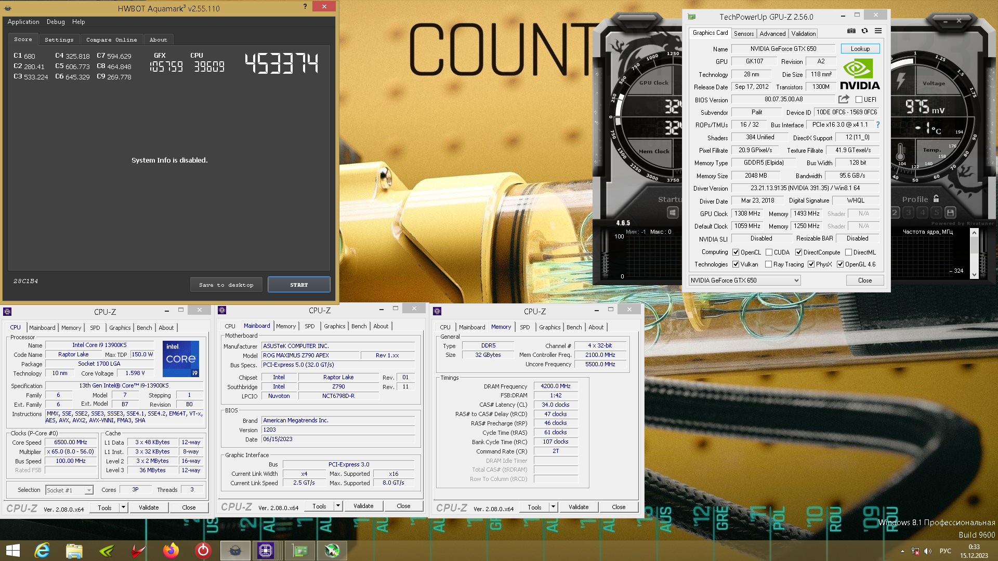
Task: Click the Close button in GPU-Z
Action: (x=865, y=280)
